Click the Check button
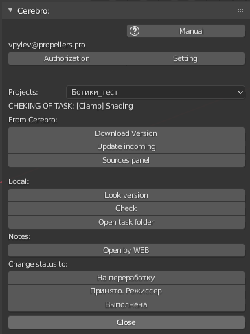The image size is (250, 334). (126, 208)
